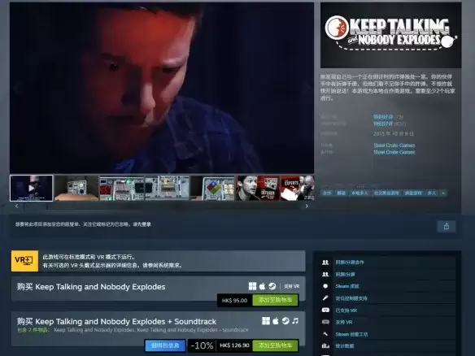Click the play icon on the first video thumbnail
This screenshot has height=356, width=475.
32,188
